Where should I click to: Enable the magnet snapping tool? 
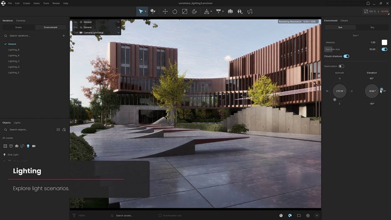coord(194,11)
